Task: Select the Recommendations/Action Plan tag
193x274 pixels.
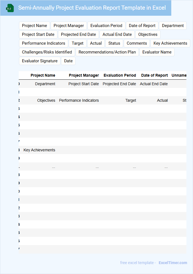Action: 107,52
